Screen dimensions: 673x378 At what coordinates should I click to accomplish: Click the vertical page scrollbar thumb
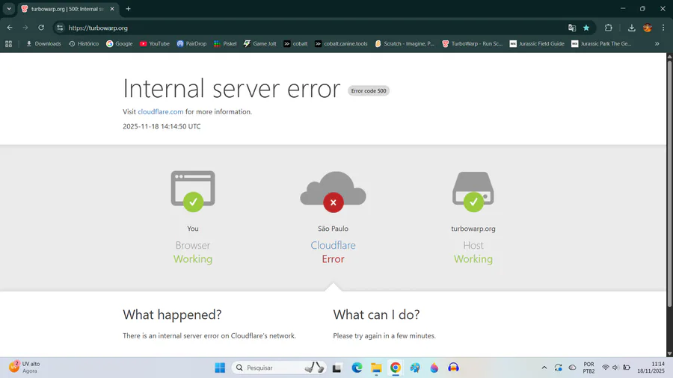tap(669, 184)
